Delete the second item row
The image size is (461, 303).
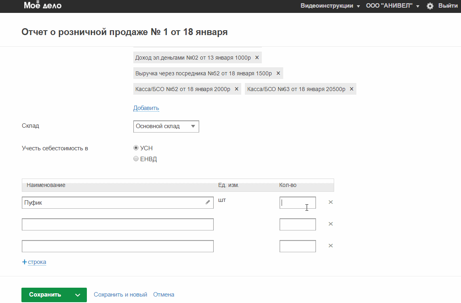pos(330,224)
